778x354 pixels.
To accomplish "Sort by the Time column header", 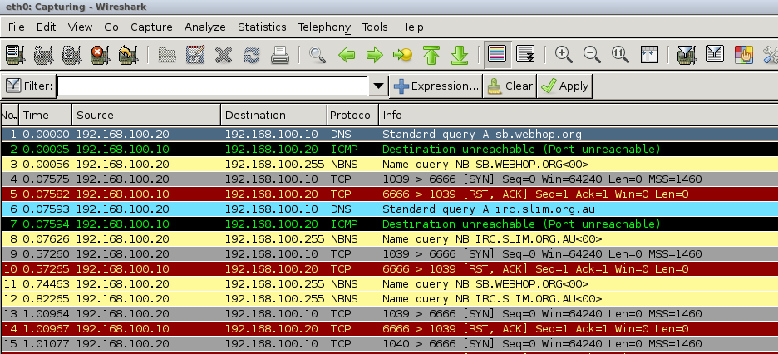I will point(45,115).
